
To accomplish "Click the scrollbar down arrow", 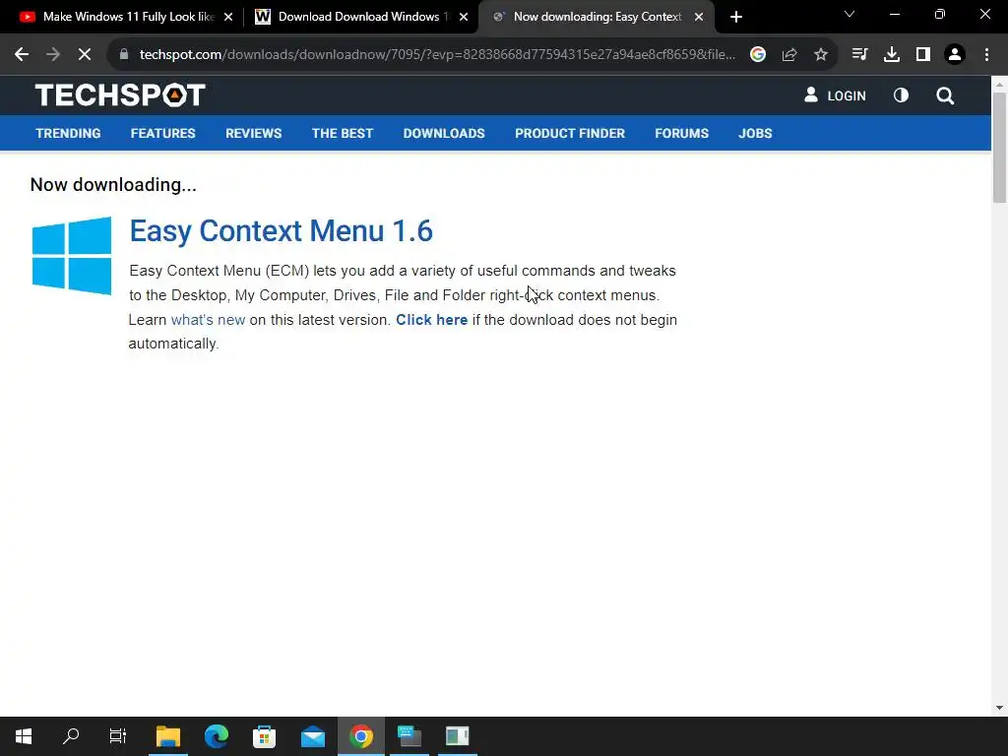I will pos(999,708).
